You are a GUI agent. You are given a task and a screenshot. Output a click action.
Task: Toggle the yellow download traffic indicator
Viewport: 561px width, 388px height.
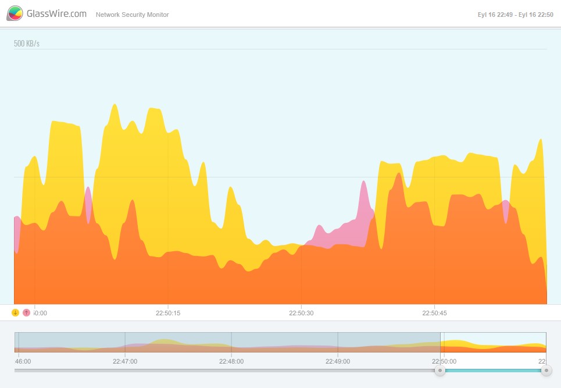(x=15, y=312)
